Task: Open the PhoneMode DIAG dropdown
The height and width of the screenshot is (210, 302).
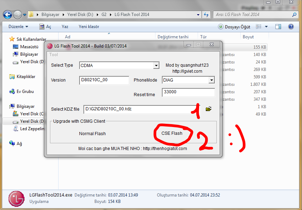Action: click(x=188, y=80)
